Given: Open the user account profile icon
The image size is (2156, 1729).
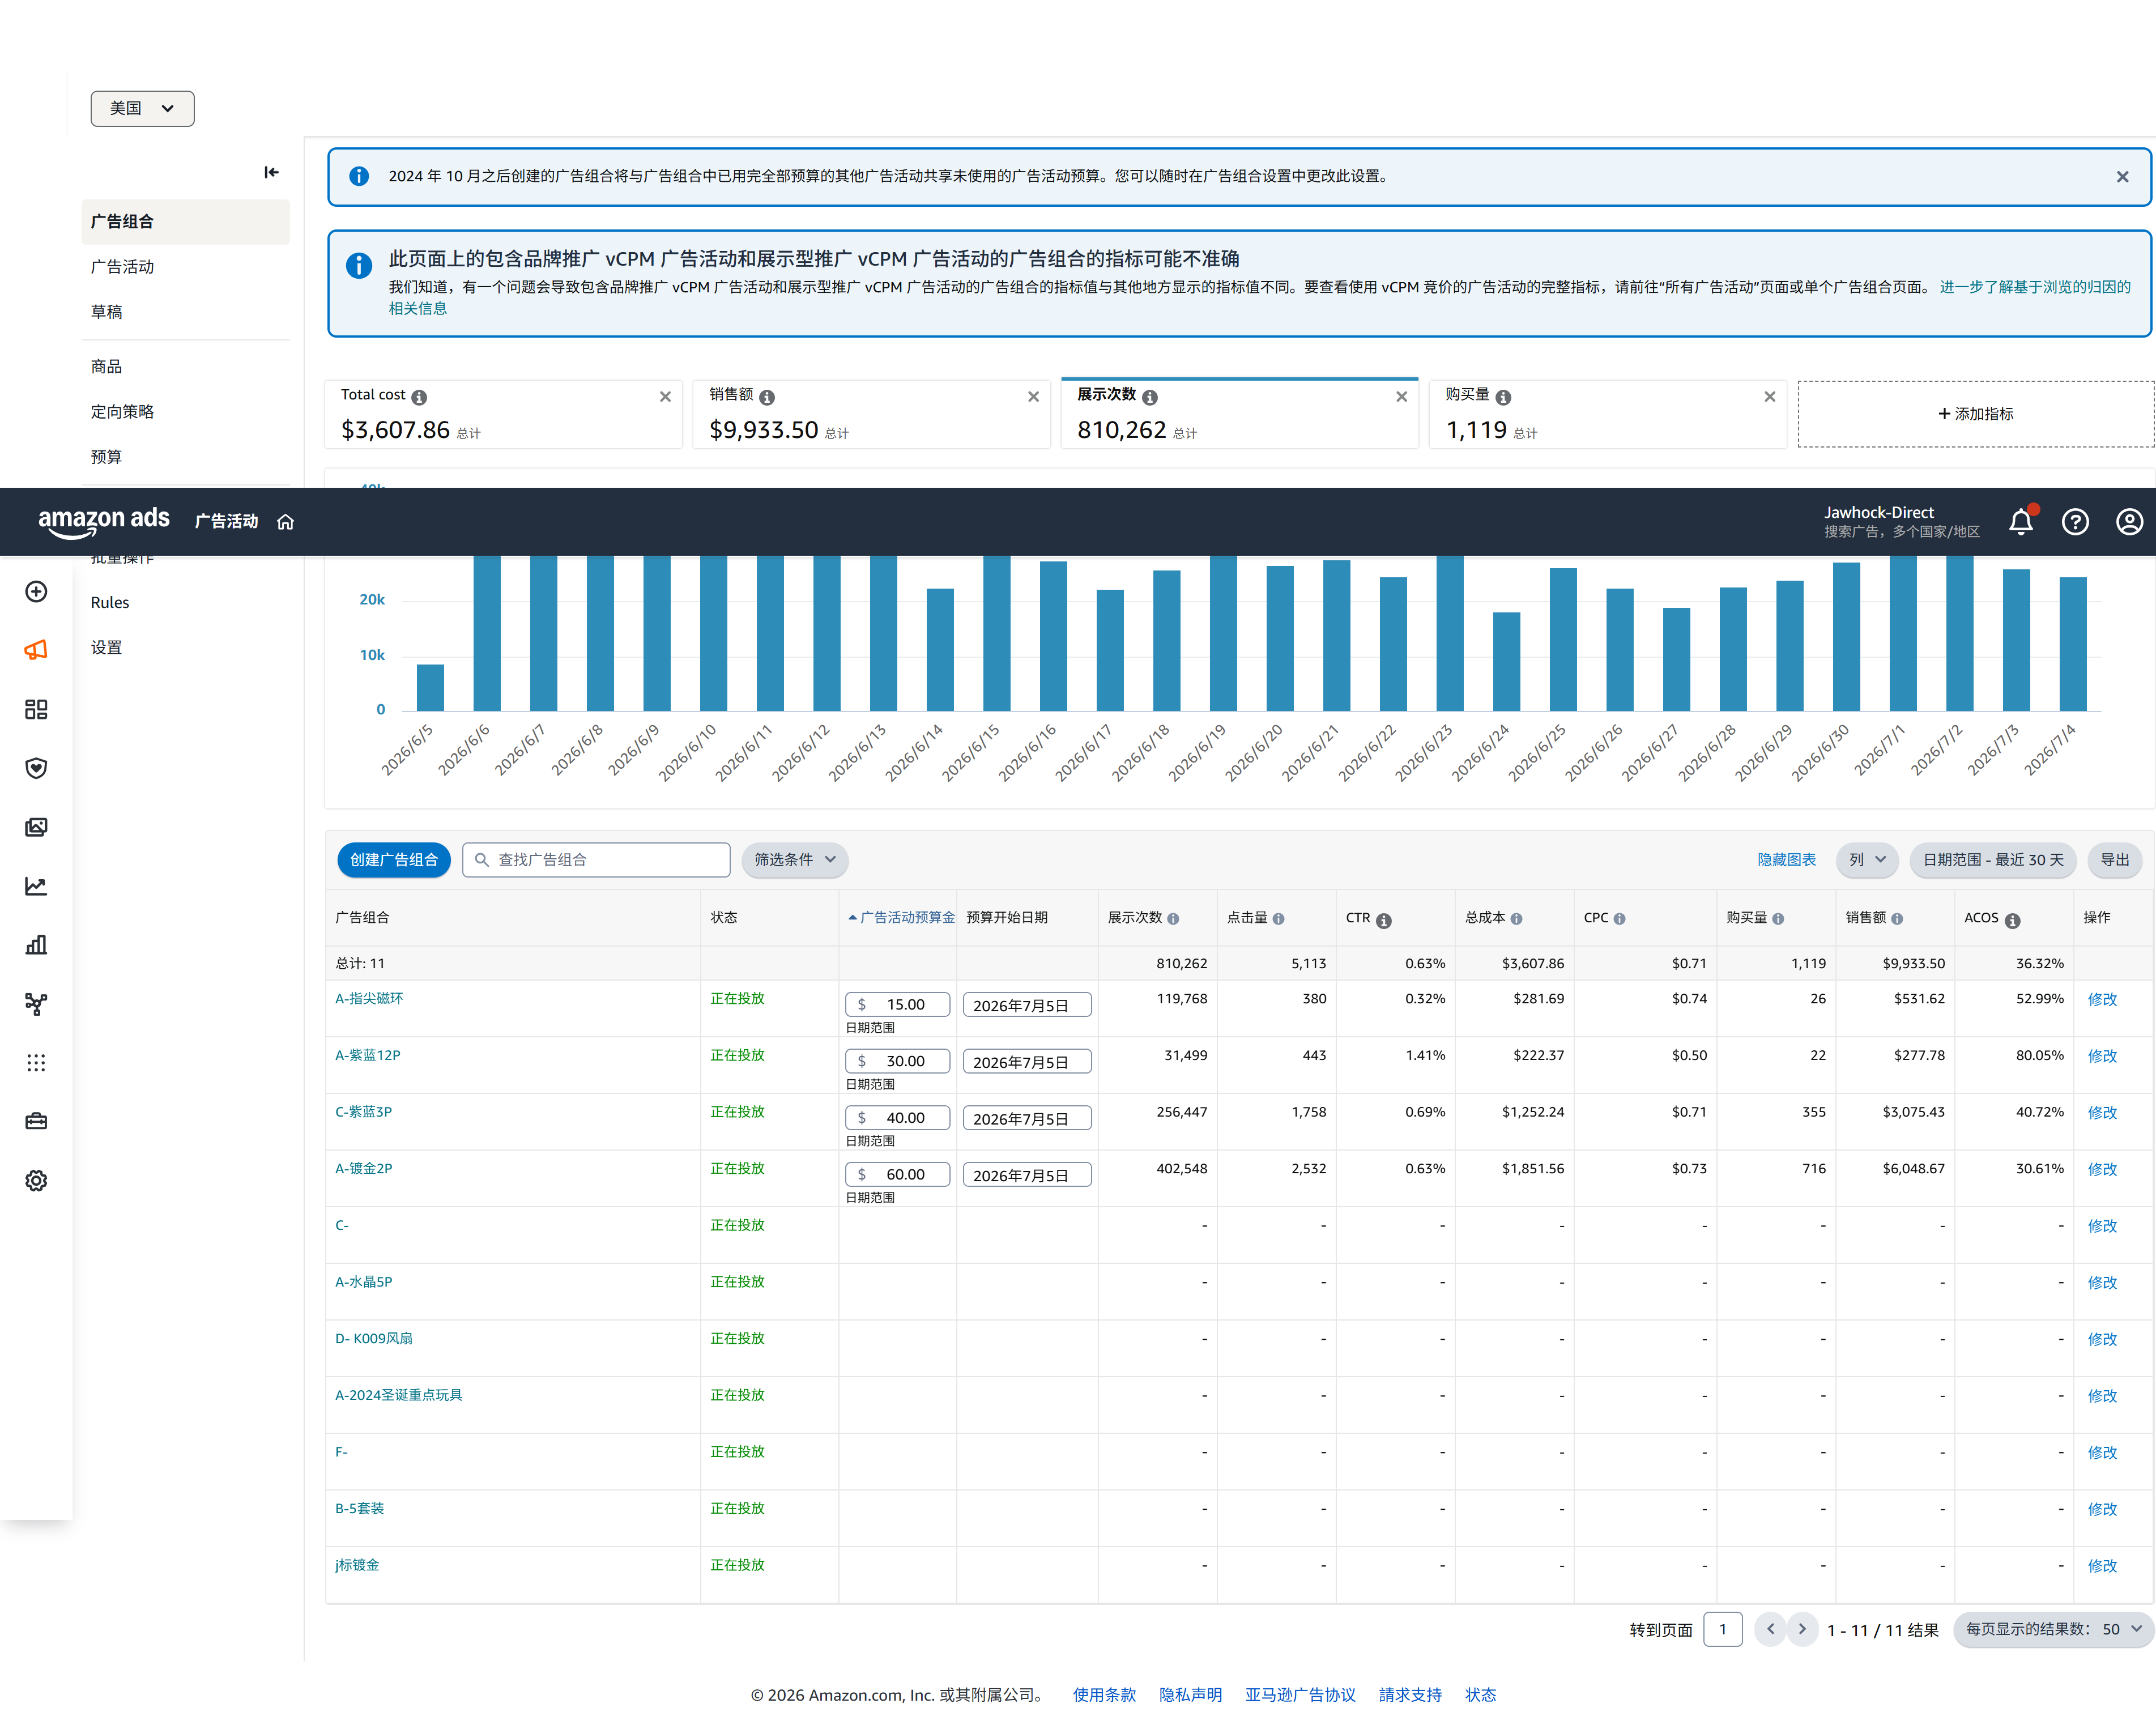Looking at the screenshot, I should tap(2129, 521).
